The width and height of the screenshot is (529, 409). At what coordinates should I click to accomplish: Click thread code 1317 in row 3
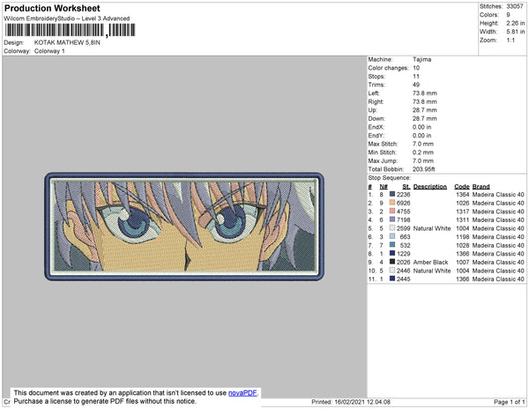tap(462, 212)
